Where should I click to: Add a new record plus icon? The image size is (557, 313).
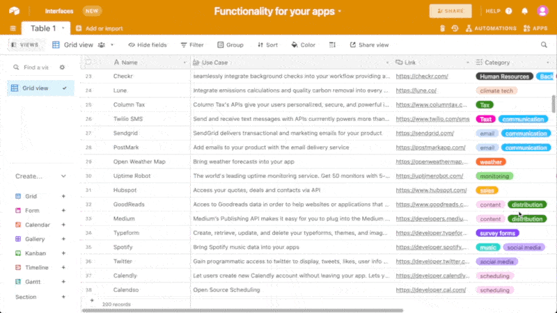pyautogui.click(x=92, y=300)
